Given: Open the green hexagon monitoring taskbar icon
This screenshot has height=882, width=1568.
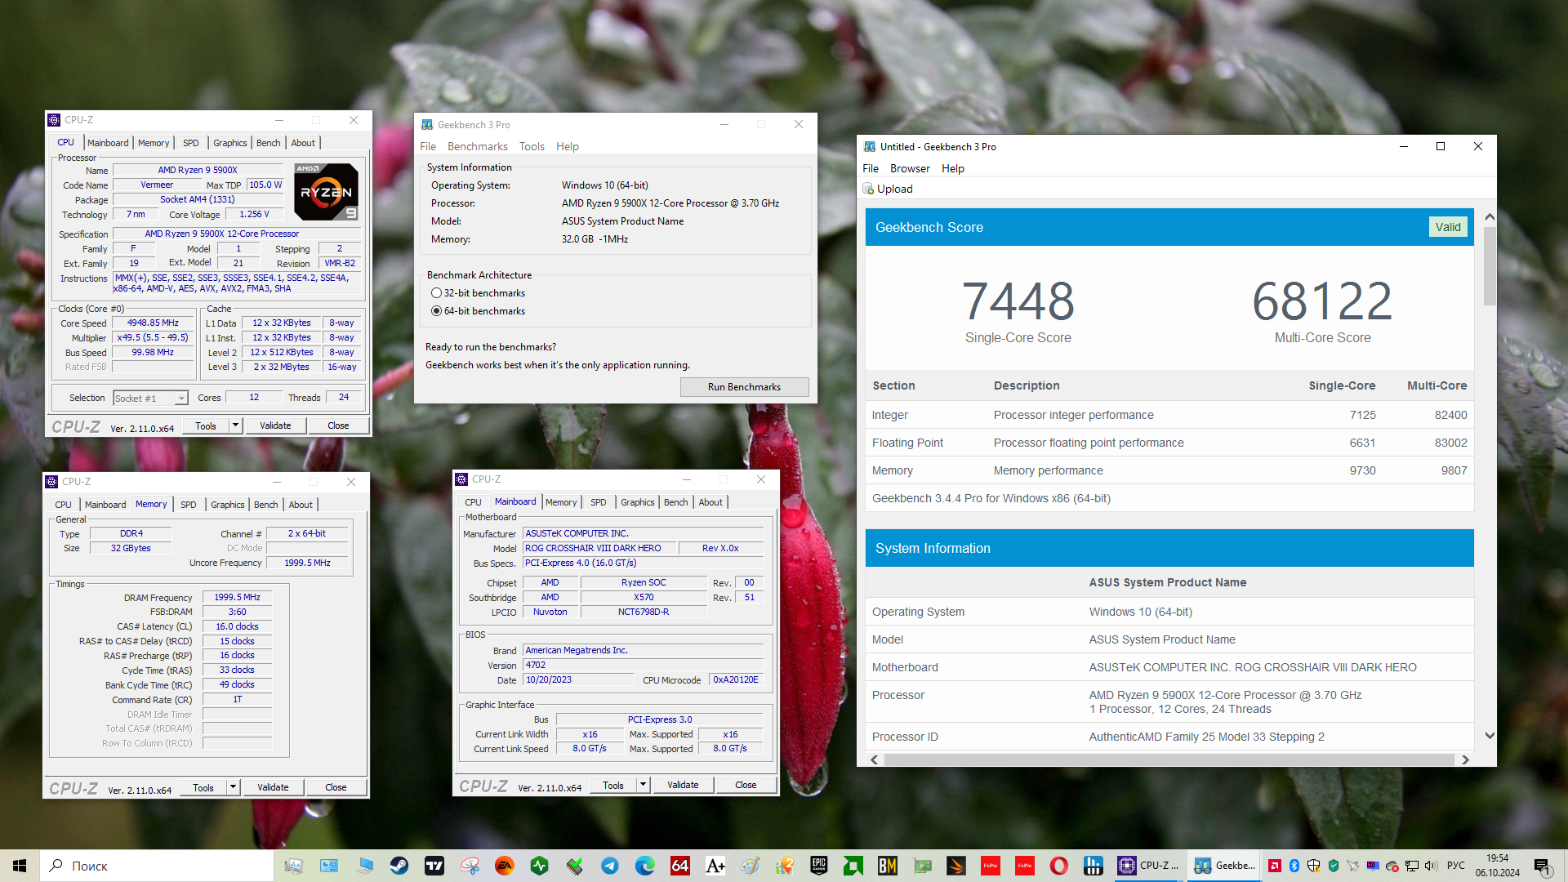Looking at the screenshot, I should tap(540, 866).
